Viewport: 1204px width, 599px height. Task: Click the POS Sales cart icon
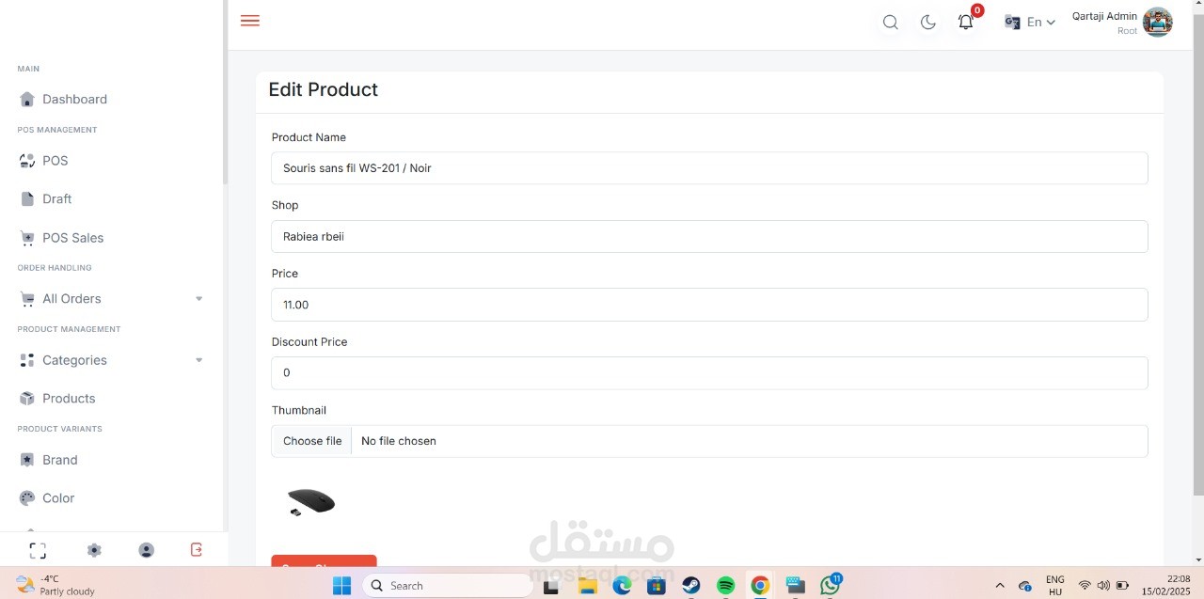coord(27,238)
